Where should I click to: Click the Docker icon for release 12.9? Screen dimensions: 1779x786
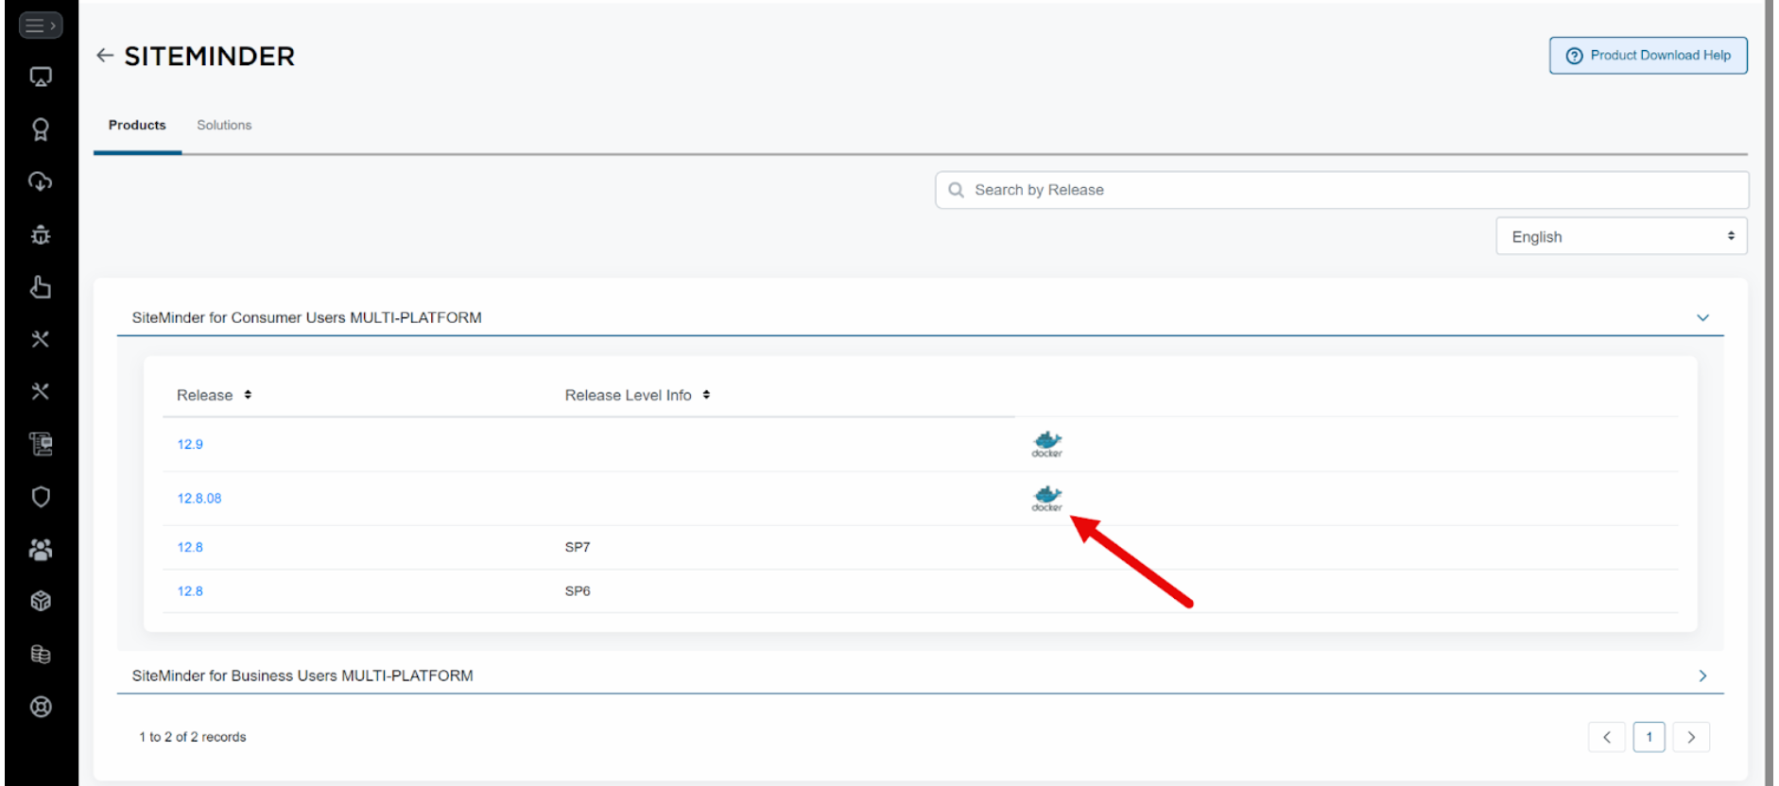click(1047, 444)
